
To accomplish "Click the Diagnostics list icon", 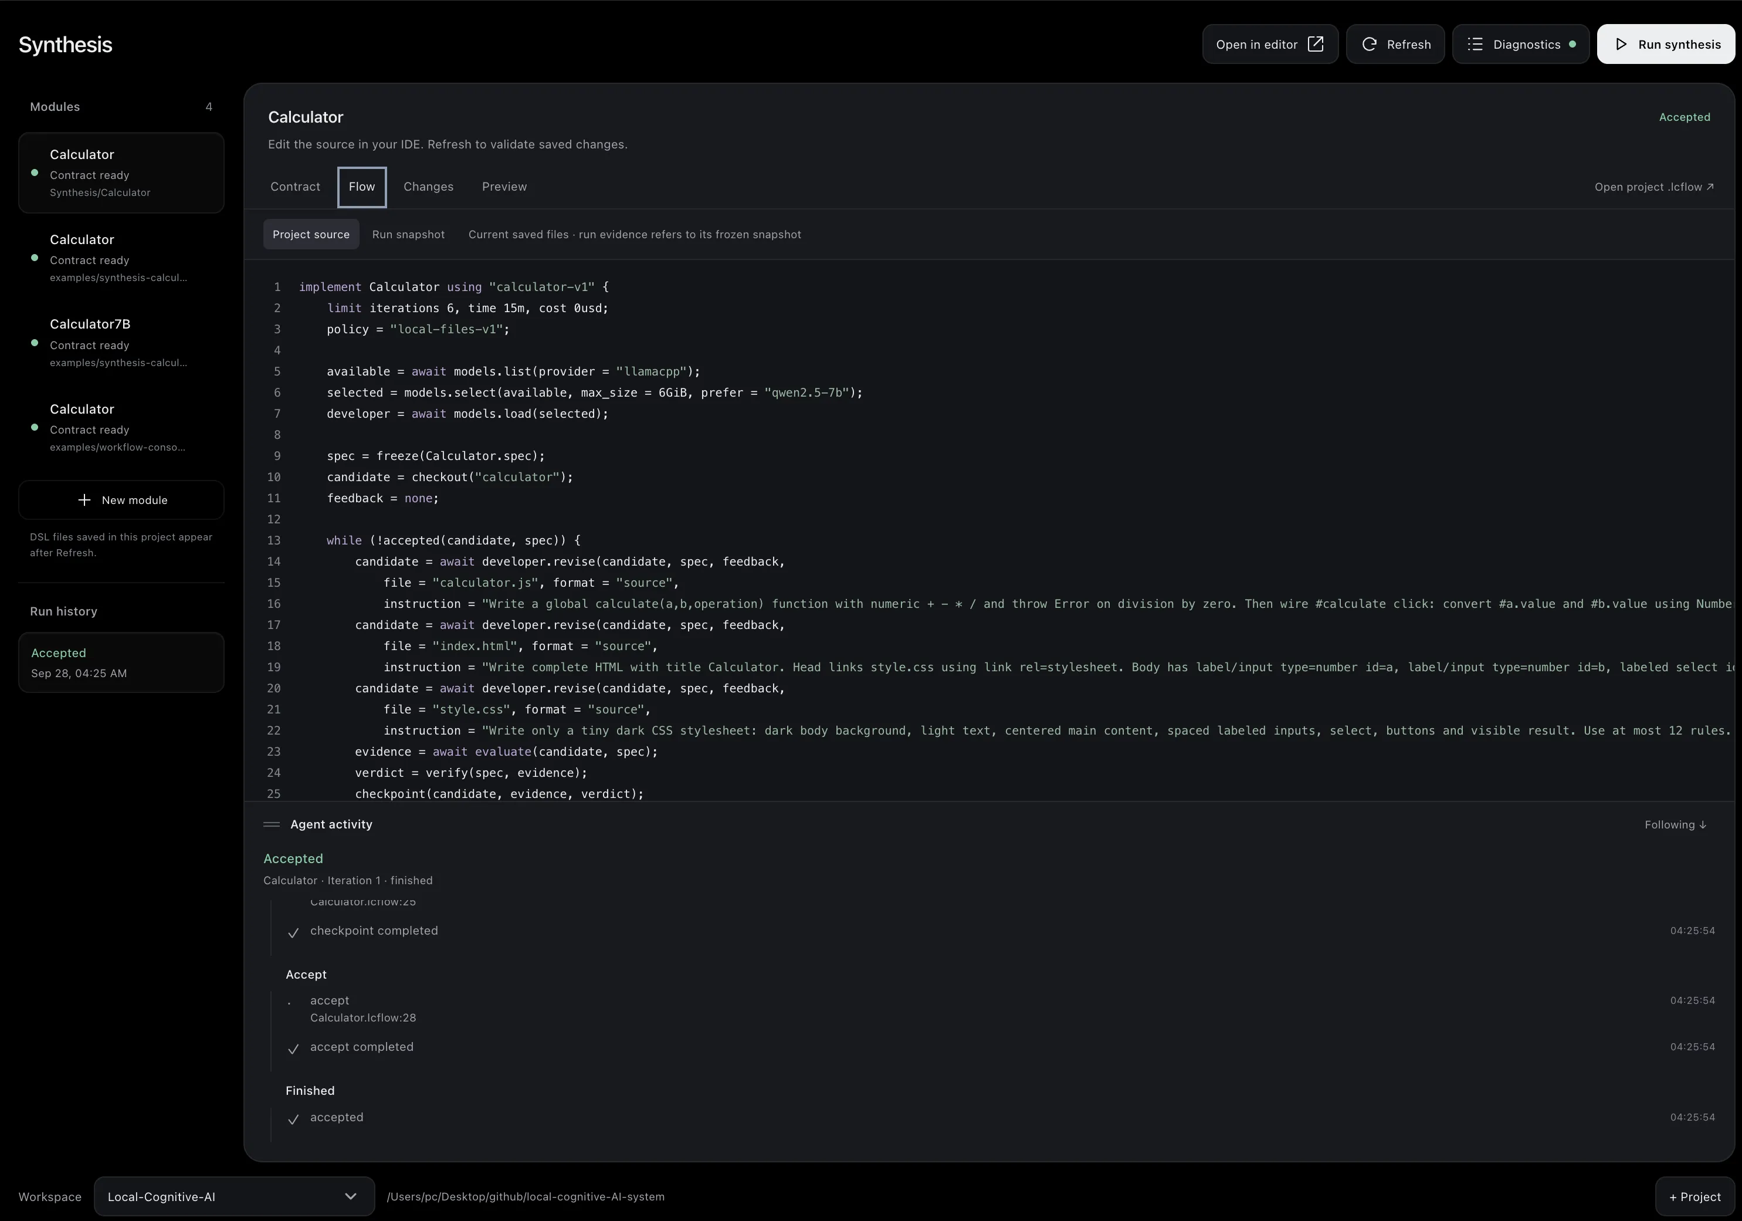I will pos(1475,44).
